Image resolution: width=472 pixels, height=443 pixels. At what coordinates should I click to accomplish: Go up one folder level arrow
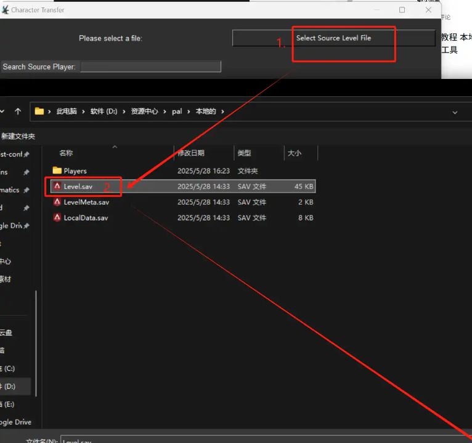pos(18,112)
